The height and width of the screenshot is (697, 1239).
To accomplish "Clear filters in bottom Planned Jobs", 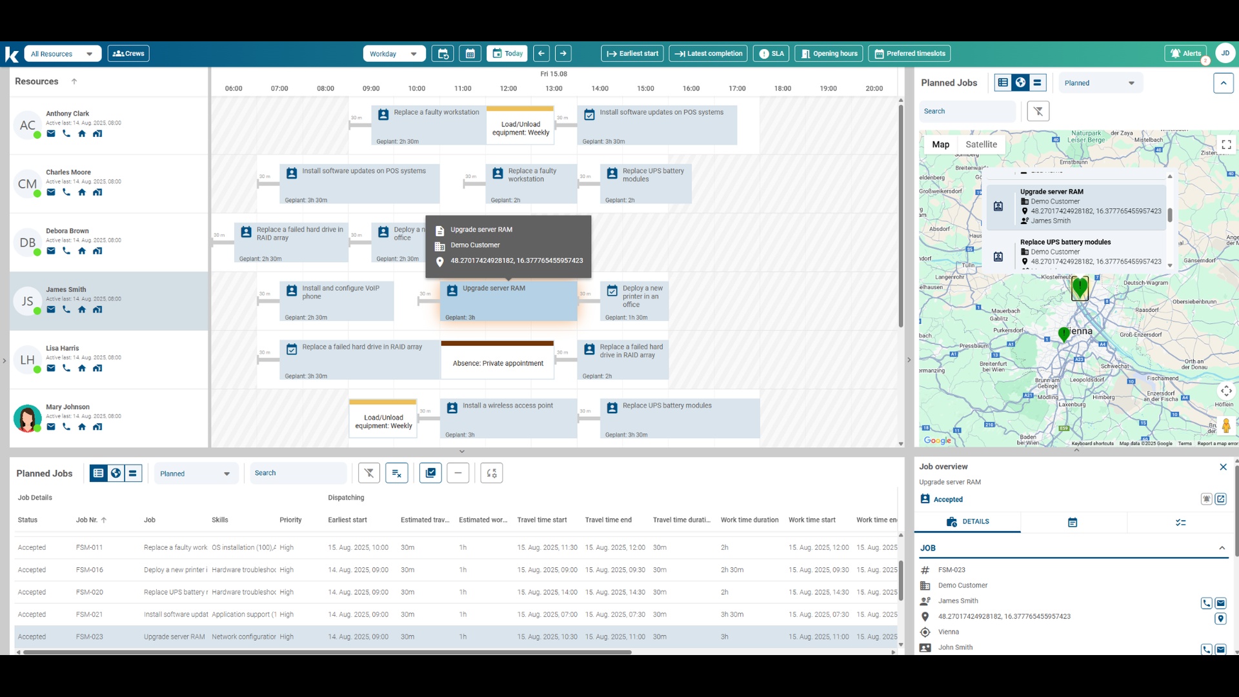I will pyautogui.click(x=369, y=473).
